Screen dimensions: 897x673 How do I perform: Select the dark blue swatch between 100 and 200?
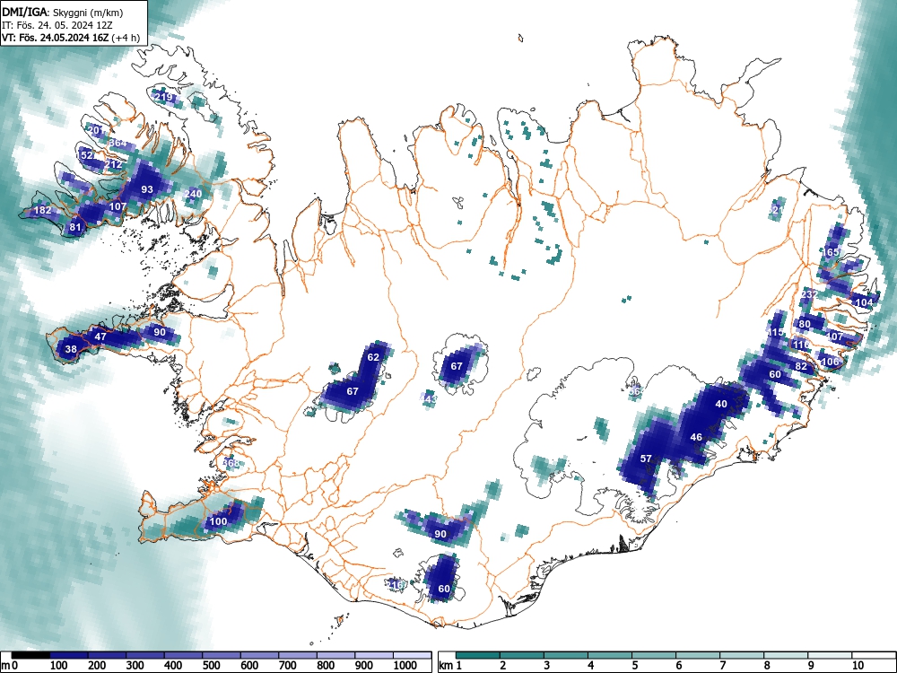tap(69, 655)
